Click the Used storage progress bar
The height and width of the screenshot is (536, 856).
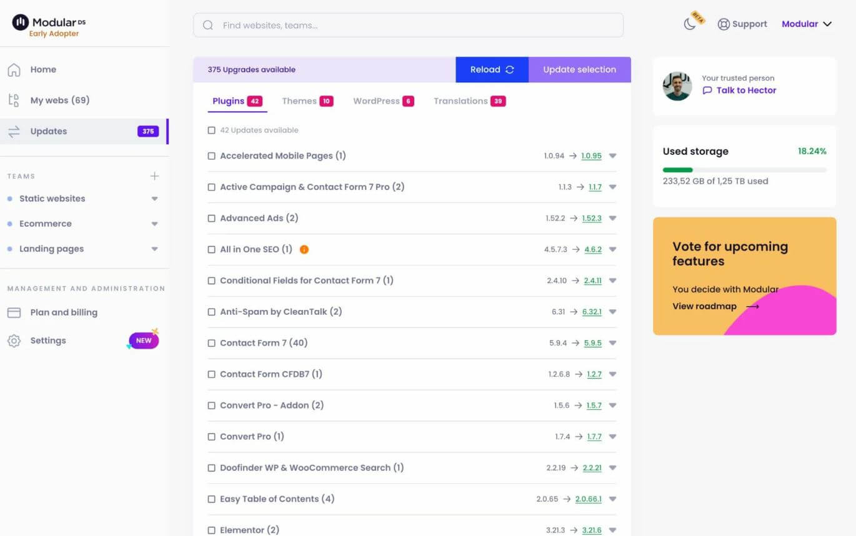coord(744,170)
